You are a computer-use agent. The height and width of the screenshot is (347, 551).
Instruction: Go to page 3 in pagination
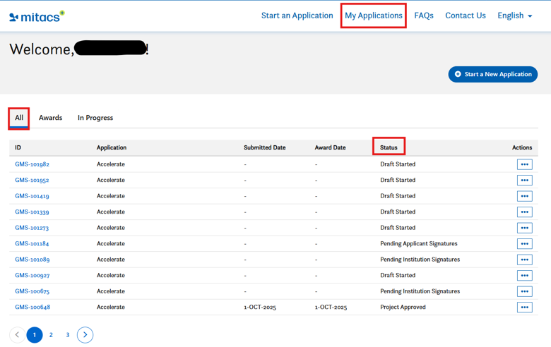coord(68,335)
